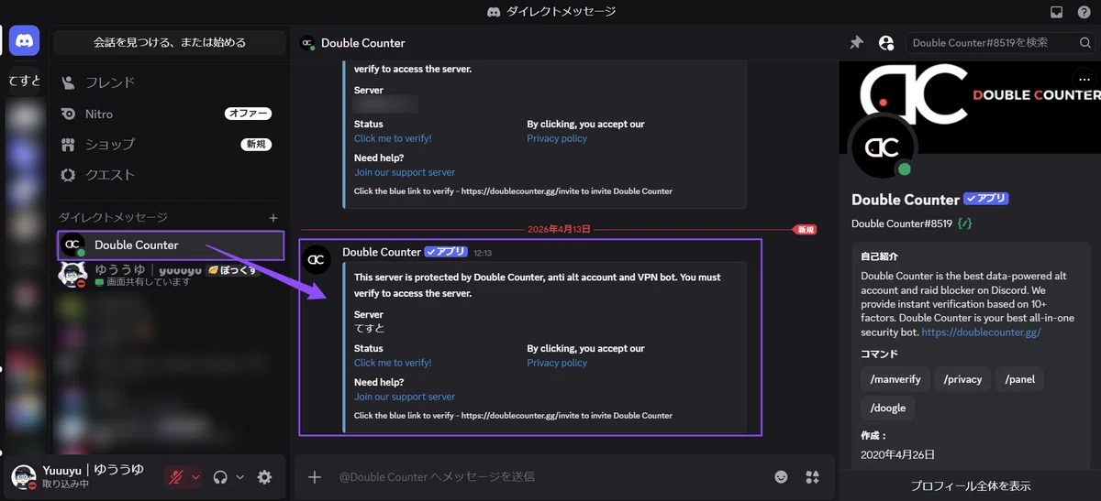Click the red 新規 new-messages marker
Screen dimensions: 1101x501
click(x=806, y=230)
